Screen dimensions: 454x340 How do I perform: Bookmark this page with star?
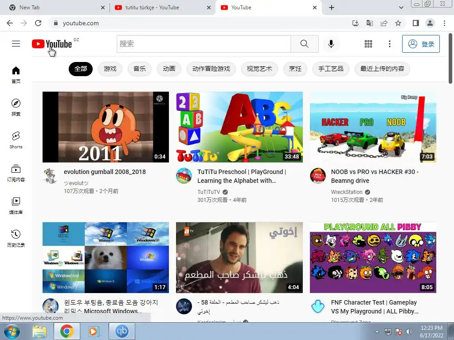pos(398,23)
